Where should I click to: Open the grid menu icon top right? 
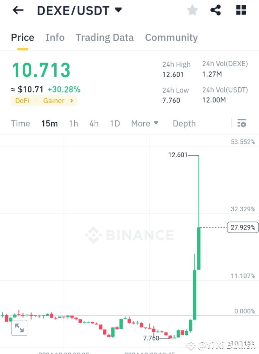[241, 10]
